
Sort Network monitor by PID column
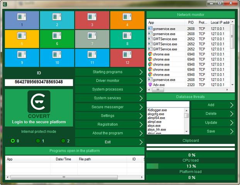191,23
